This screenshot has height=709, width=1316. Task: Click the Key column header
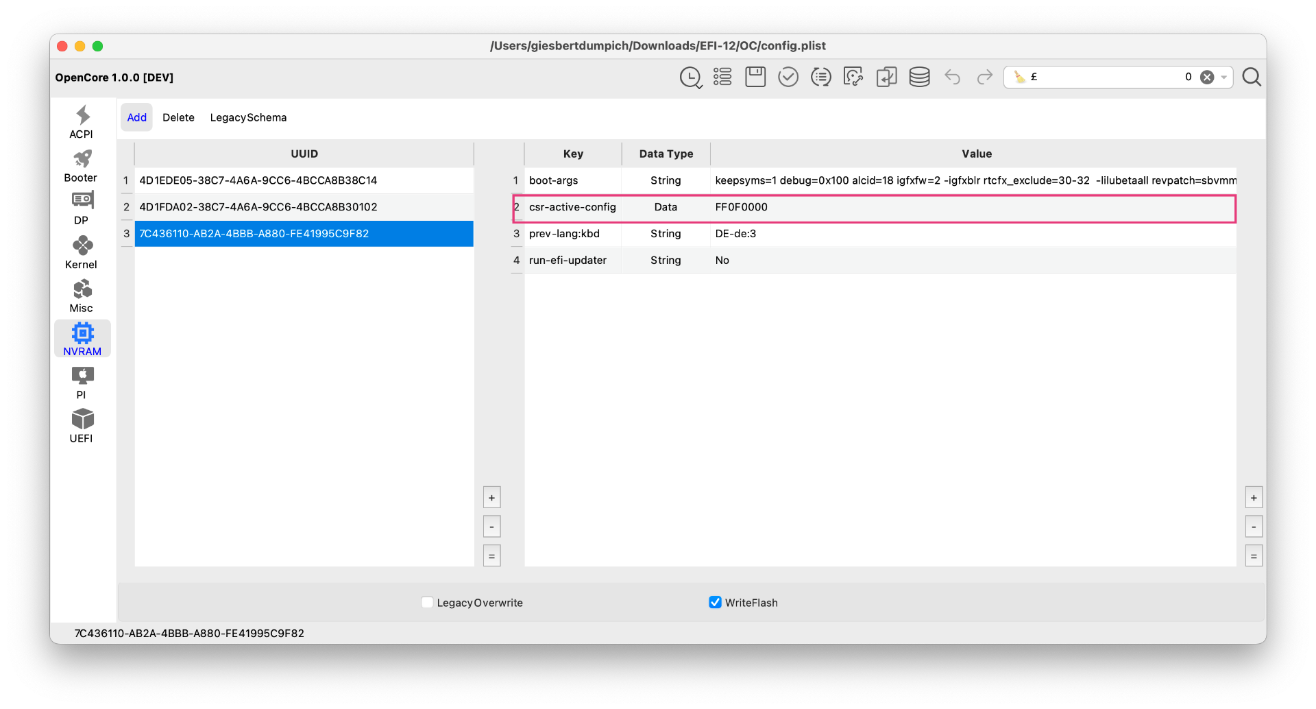coord(573,154)
